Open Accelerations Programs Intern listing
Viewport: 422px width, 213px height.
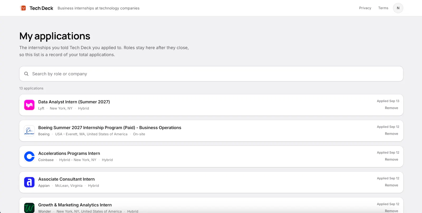tap(69, 153)
